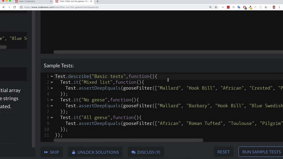Collapse code fold on line 1
Viewport: 283px width, 159px height.
point(52,76)
